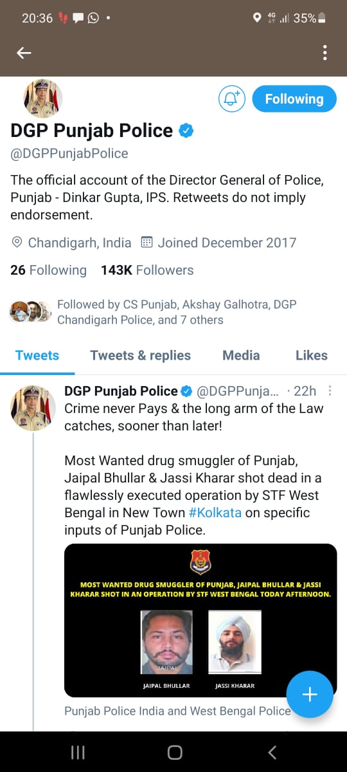Toggle the Following button
Image resolution: width=347 pixels, height=772 pixels.
pyautogui.click(x=294, y=98)
